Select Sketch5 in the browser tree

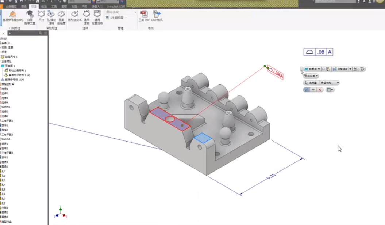point(5,107)
